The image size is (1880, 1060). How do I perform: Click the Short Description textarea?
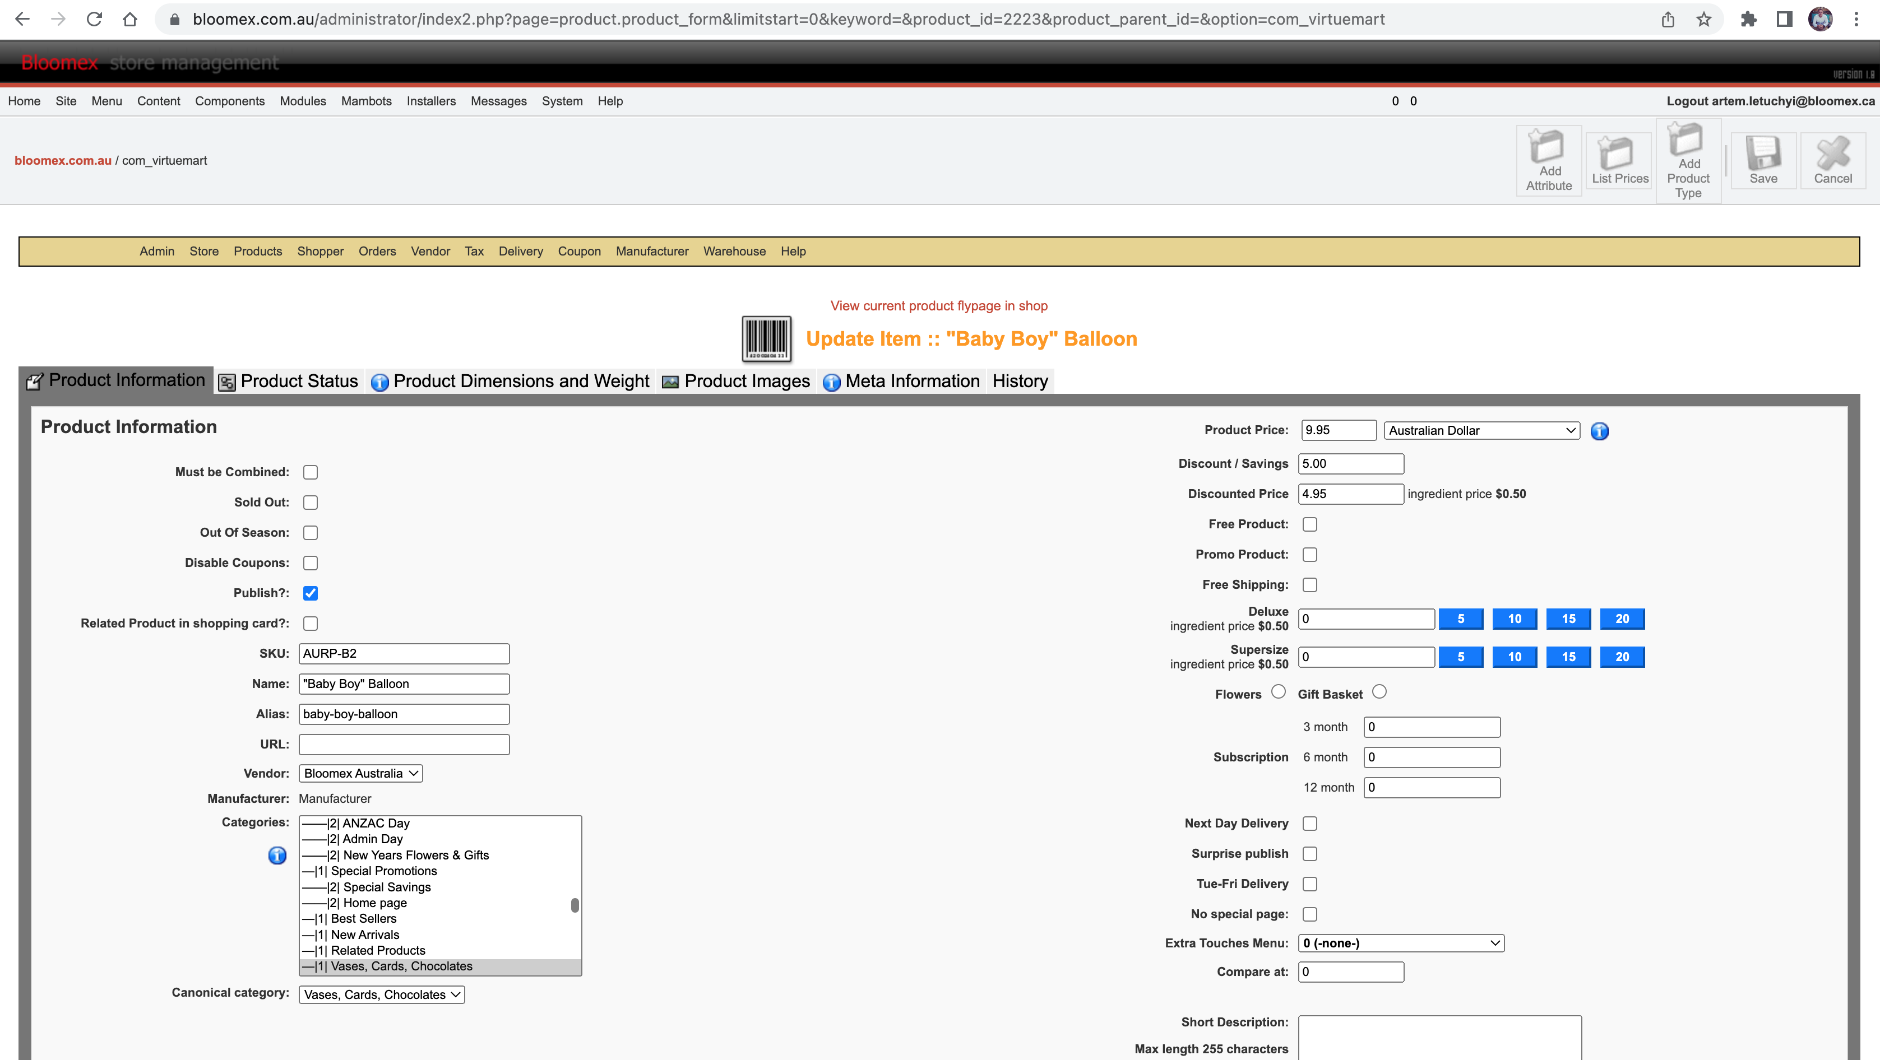[1440, 1038]
